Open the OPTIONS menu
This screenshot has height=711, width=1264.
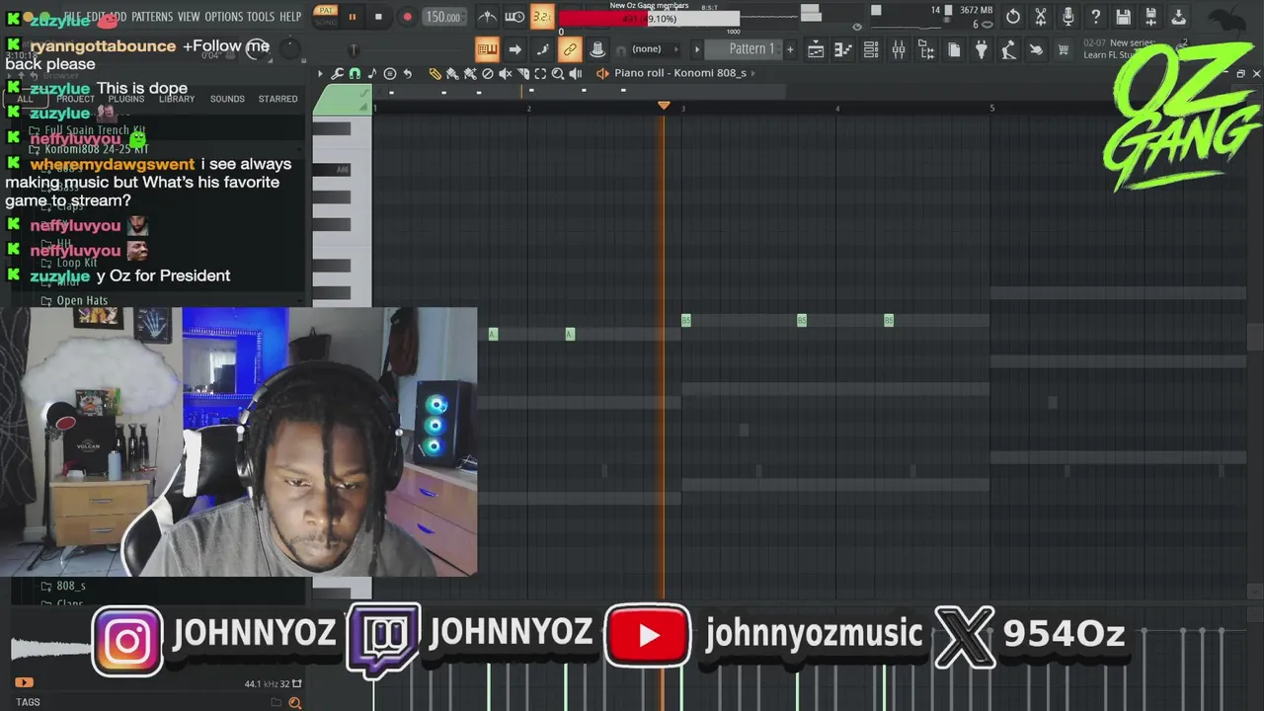224,17
